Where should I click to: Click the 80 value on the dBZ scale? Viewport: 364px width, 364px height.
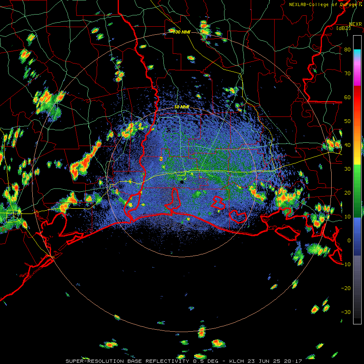tap(347, 50)
